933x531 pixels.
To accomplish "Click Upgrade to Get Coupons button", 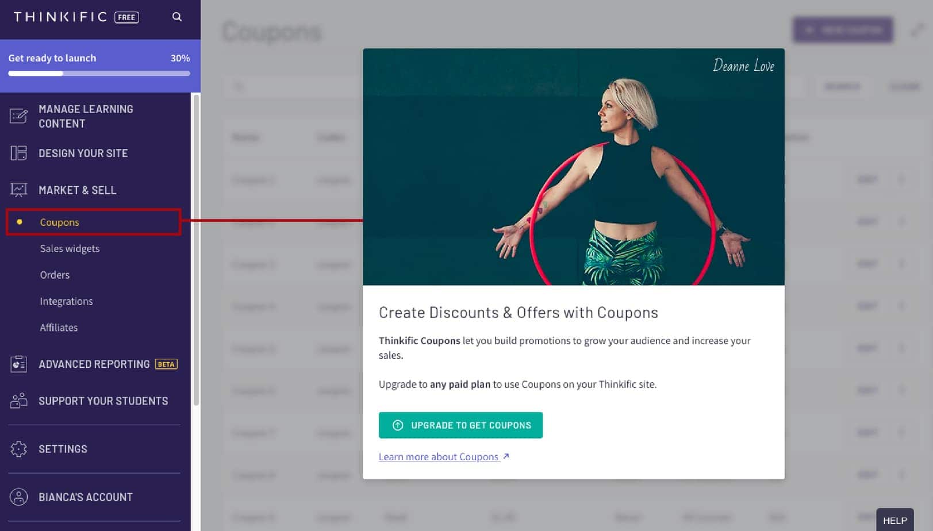I will [x=460, y=425].
